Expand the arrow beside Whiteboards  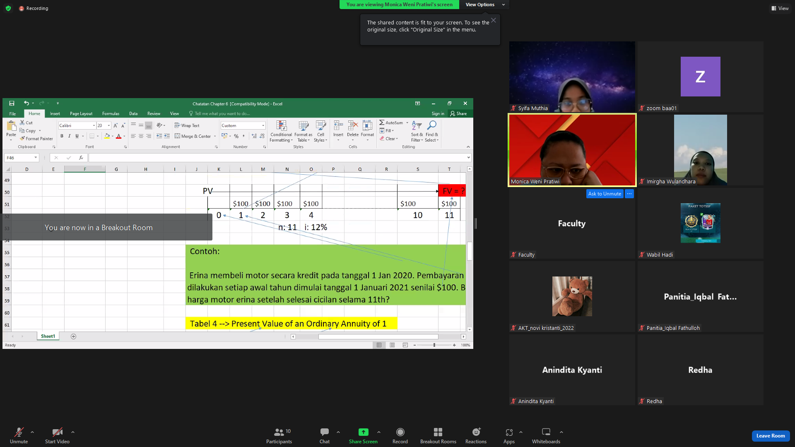561,432
